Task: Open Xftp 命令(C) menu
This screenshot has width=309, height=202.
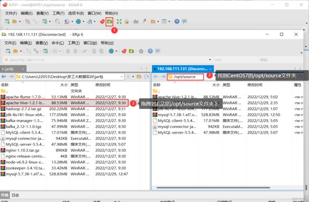Action: [58, 43]
